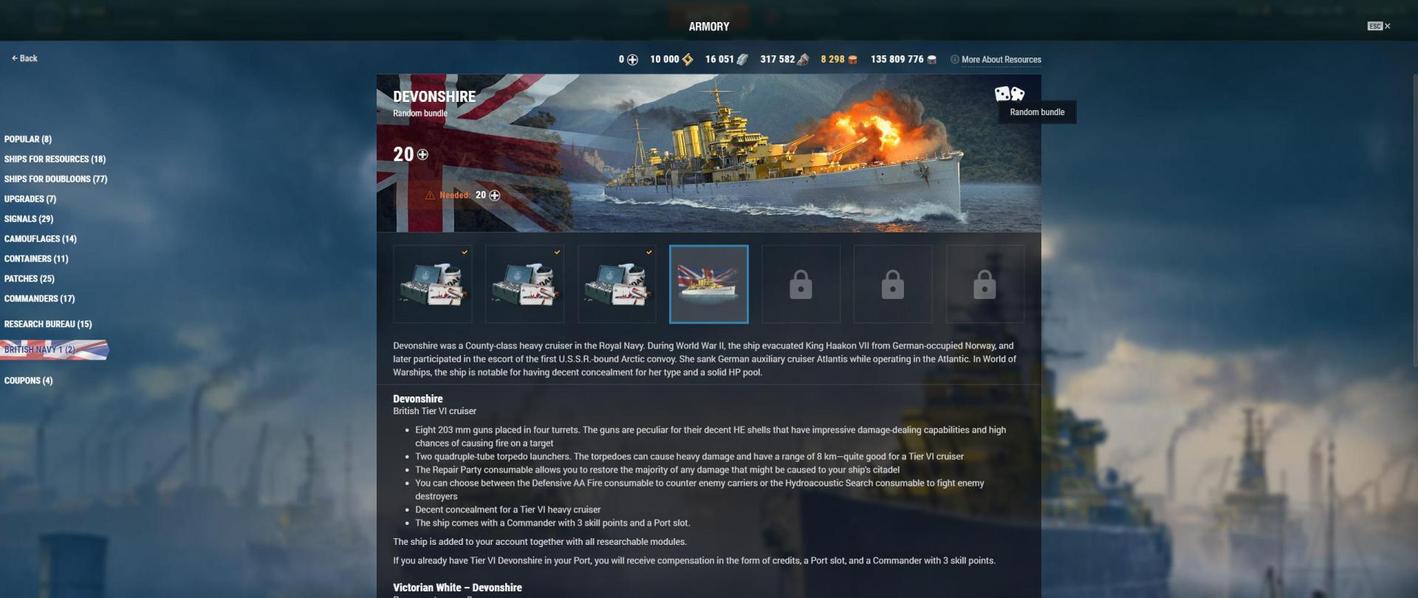Close the Armory with ESC button
This screenshot has width=1418, height=598.
pos(1379,26)
